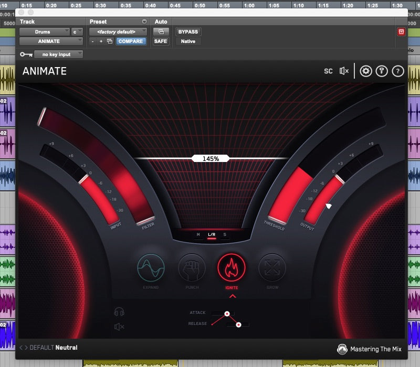Select previous preset minus button
The width and height of the screenshot is (420, 367).
point(93,41)
